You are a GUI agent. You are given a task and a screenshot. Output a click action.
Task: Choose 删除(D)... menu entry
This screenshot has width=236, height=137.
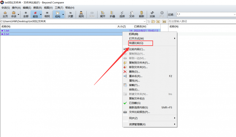150,72
